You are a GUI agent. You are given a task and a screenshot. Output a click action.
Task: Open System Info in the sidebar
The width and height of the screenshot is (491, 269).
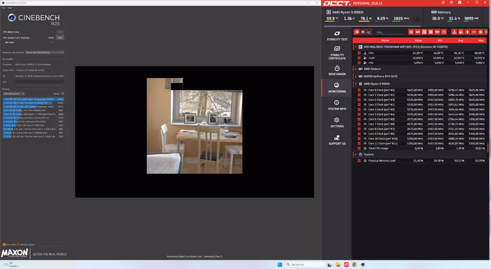click(x=337, y=105)
